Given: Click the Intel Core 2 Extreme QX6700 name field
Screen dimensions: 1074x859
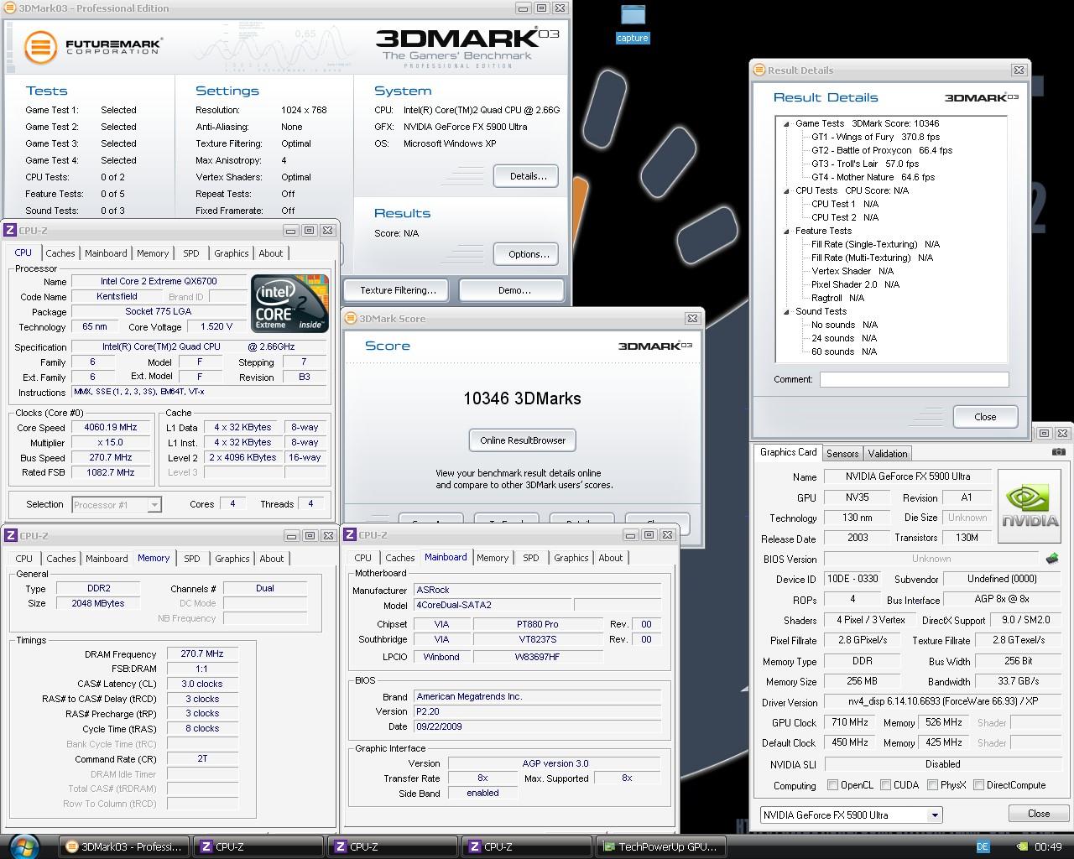Looking at the screenshot, I should [159, 281].
